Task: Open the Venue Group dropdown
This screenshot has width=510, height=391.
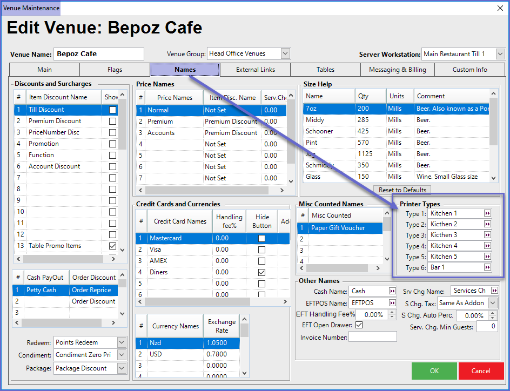Action: tap(286, 53)
